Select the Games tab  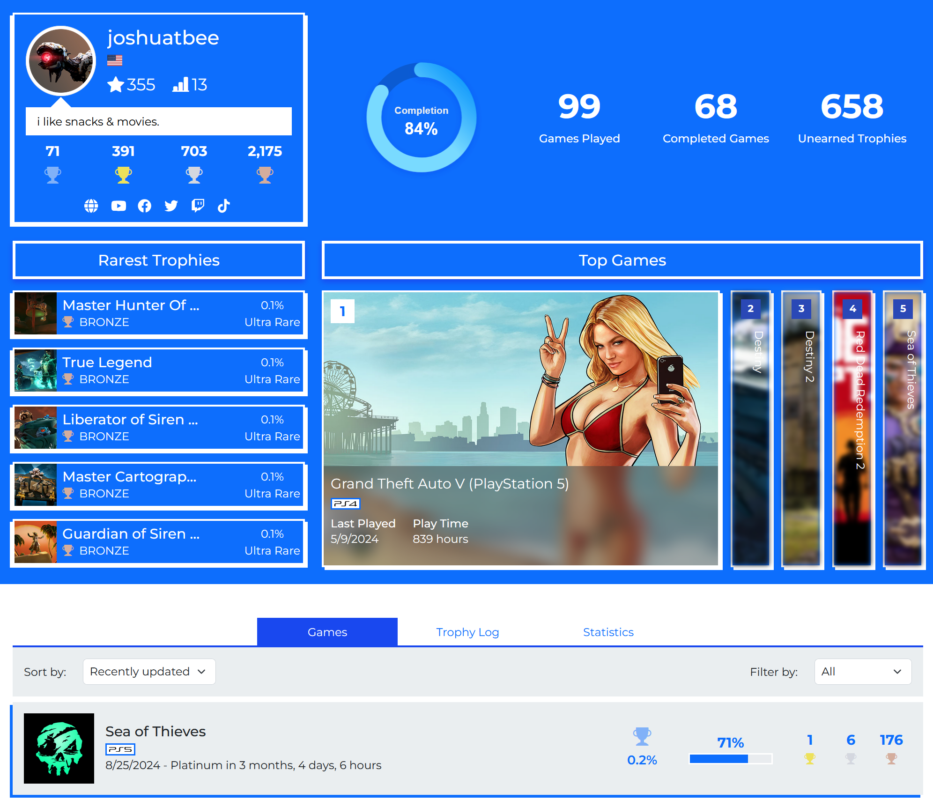pos(327,632)
